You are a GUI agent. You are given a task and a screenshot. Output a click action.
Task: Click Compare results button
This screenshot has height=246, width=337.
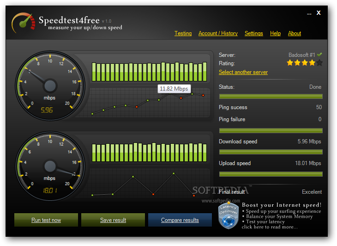tap(180, 220)
